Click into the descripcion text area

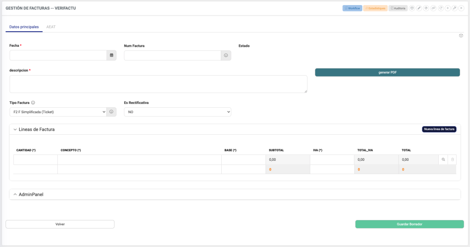point(158,84)
